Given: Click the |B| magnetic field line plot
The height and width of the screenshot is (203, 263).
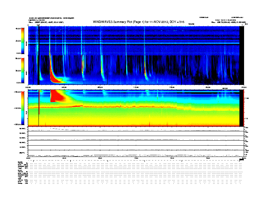Looking at the screenshot, I should (136, 154).
